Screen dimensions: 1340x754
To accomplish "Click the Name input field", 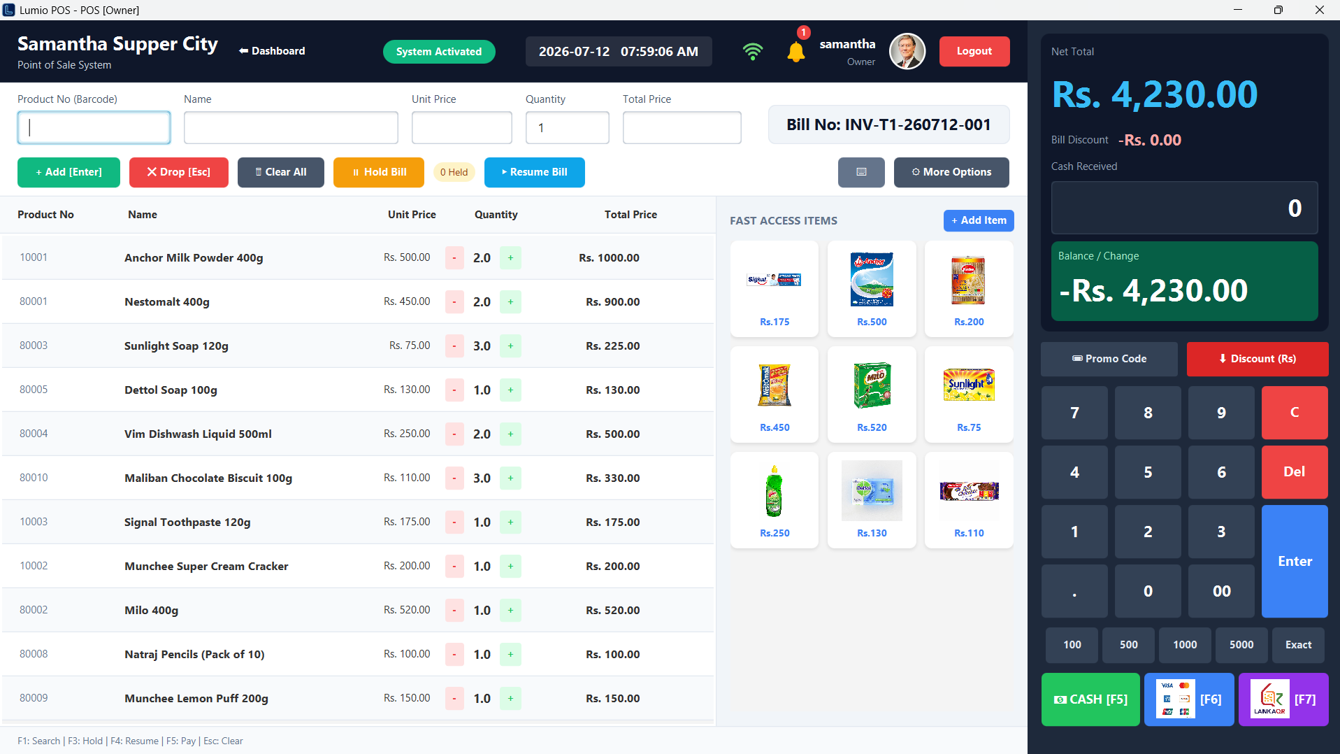I will (291, 128).
